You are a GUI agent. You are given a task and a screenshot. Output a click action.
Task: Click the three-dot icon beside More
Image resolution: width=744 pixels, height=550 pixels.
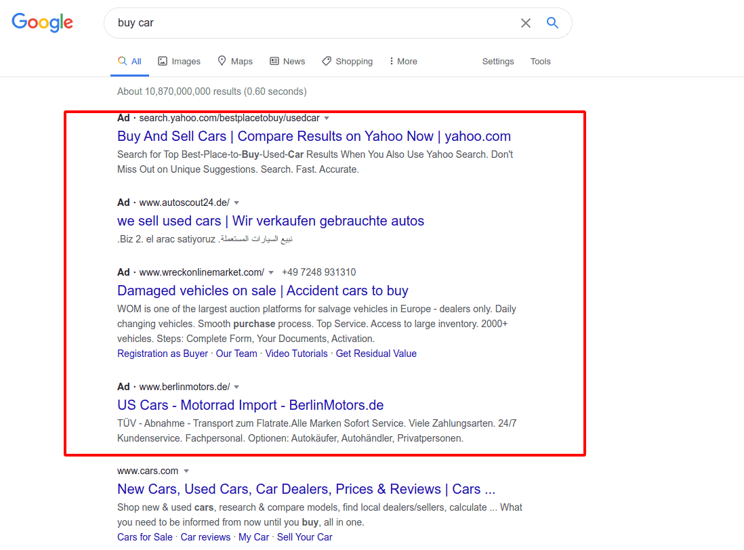(392, 61)
